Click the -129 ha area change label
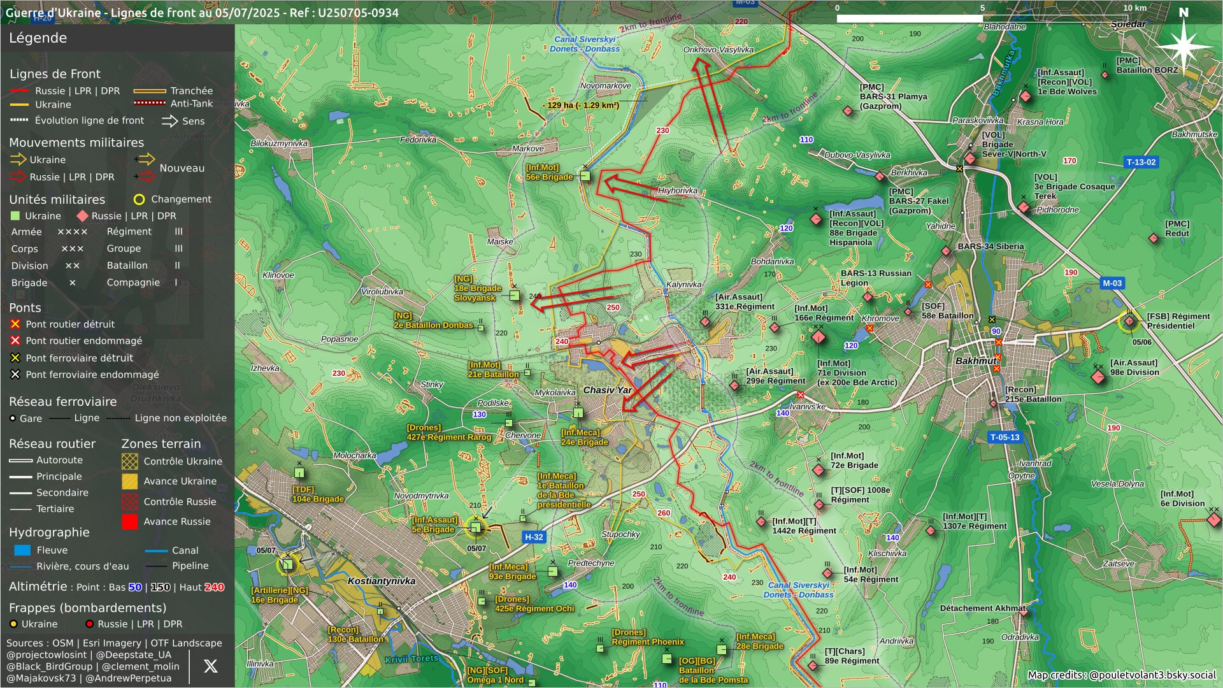Viewport: 1223px width, 688px height. 580,105
